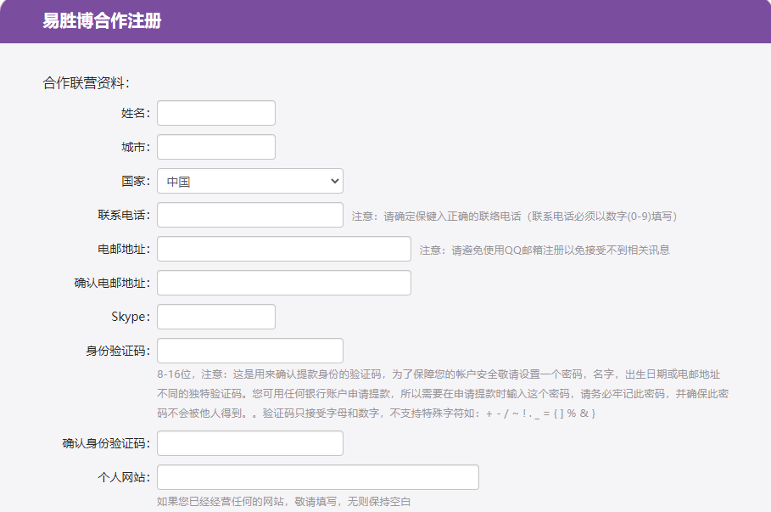Click the 确认电邮地址 confirm email field
771x512 pixels.
pyautogui.click(x=283, y=283)
